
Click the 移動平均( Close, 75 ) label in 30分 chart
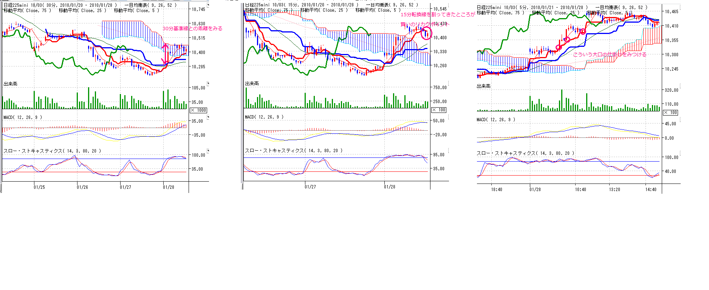click(27, 11)
